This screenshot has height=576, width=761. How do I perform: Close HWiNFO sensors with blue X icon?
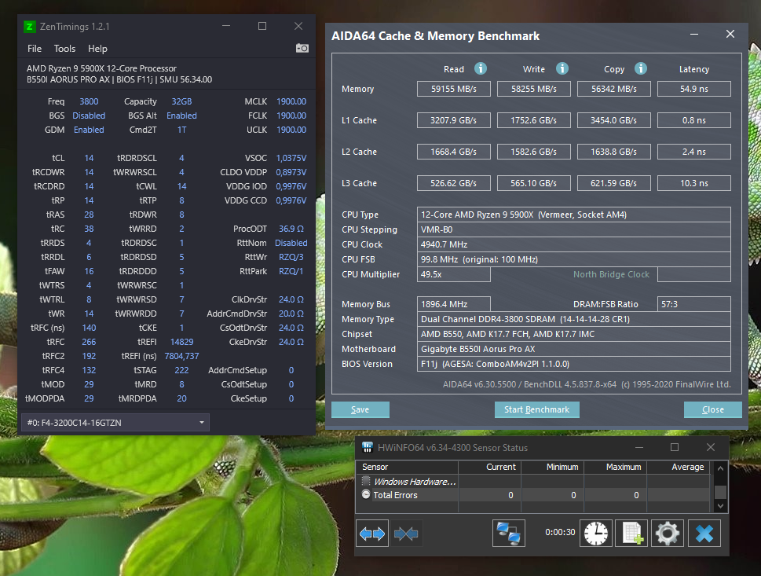[x=704, y=534]
